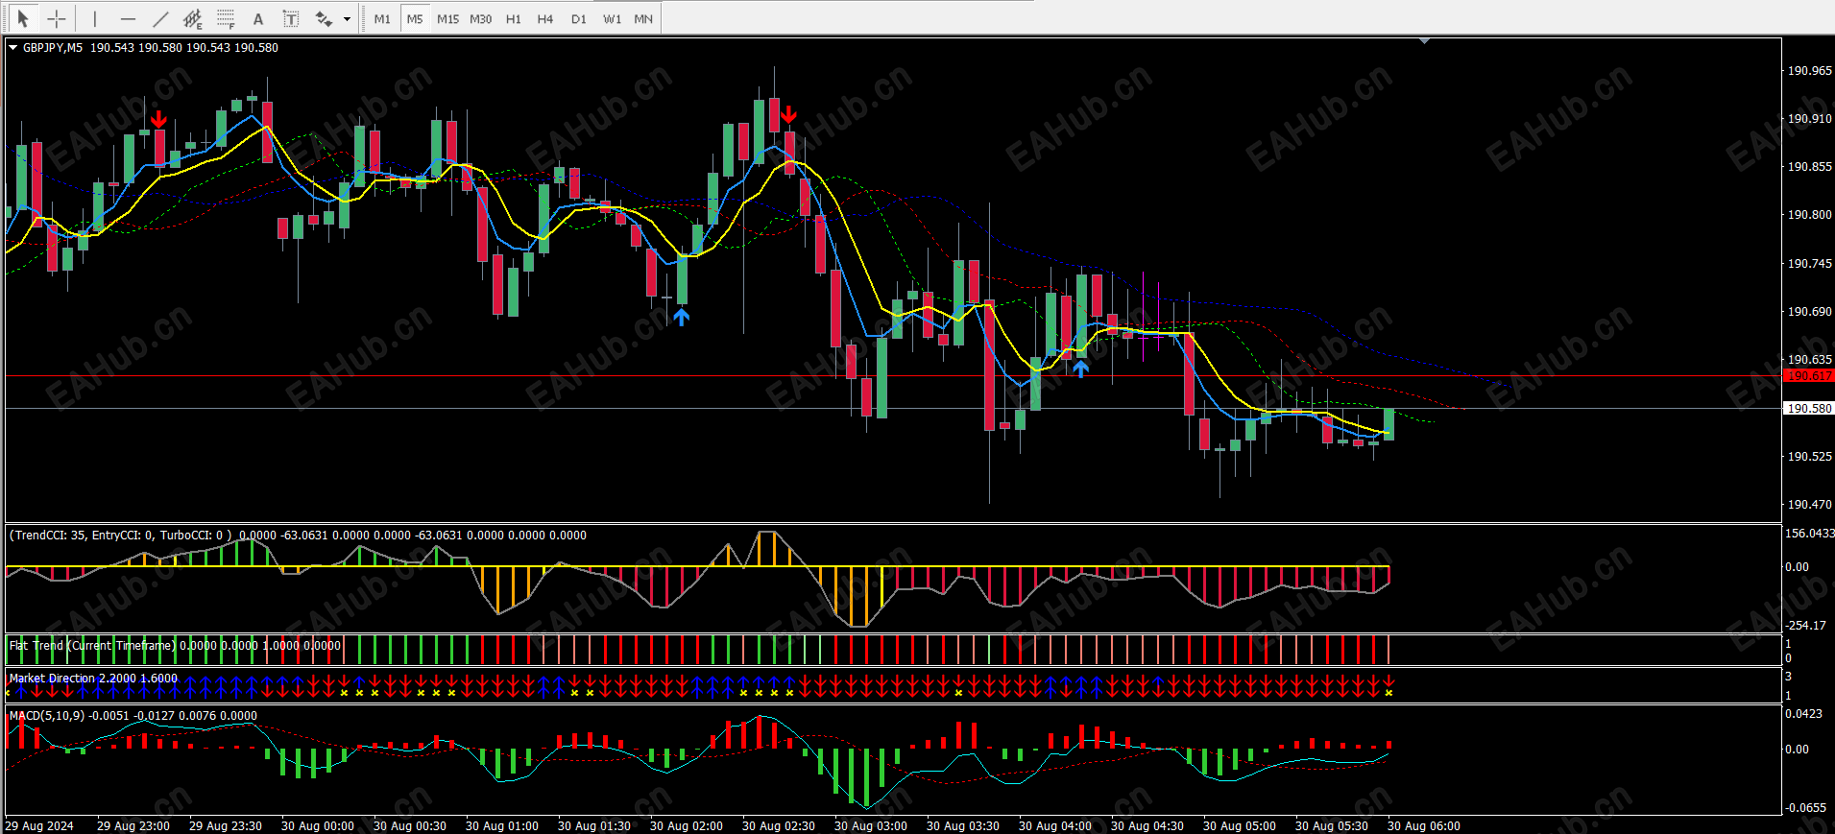Viewport: 1835px width, 834px height.
Task: Click the 30 Aug 06:00 time label
Action: pyautogui.click(x=1424, y=826)
